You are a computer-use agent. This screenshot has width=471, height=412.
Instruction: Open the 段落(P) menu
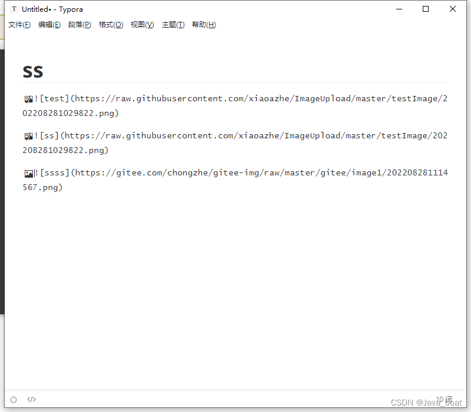[79, 25]
